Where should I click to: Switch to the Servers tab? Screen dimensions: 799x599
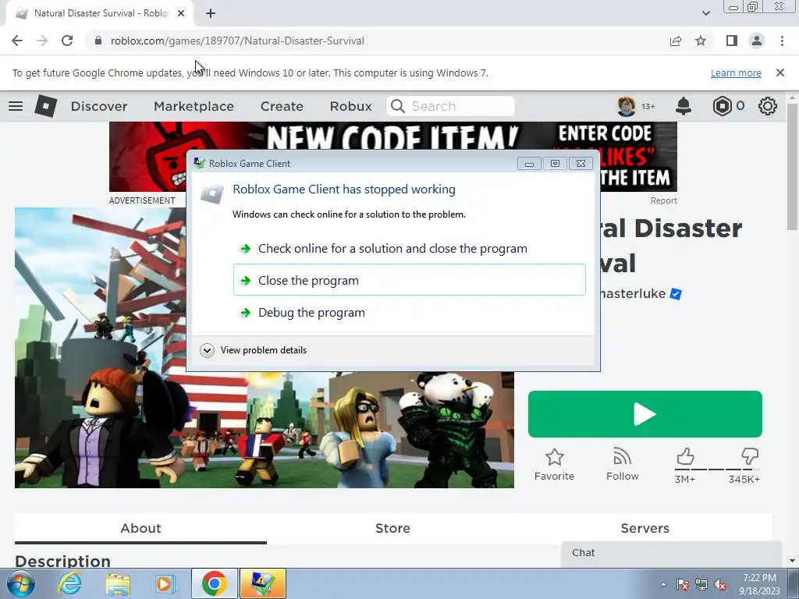click(x=645, y=528)
